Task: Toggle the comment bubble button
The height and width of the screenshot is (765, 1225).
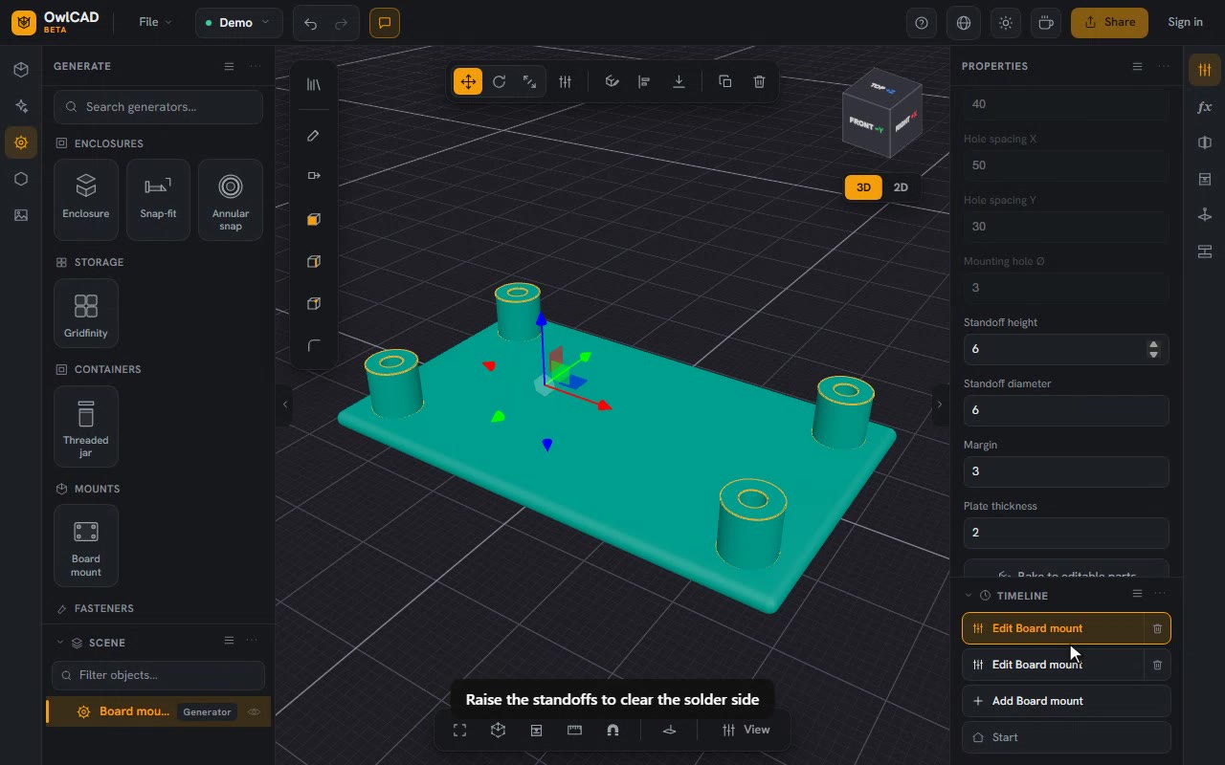Action: (x=385, y=23)
